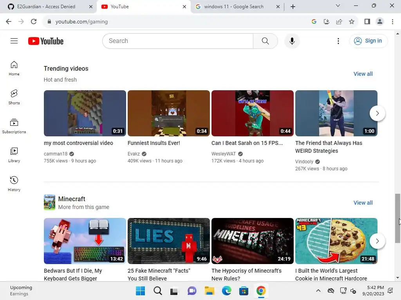401x300 pixels.
Task: Show hidden system tray icons
Action: point(318,291)
